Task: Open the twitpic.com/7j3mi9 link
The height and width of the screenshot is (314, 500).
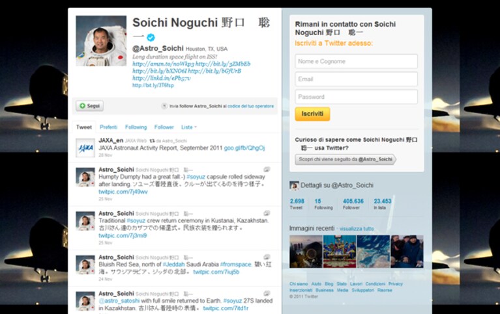Action: click(123, 235)
